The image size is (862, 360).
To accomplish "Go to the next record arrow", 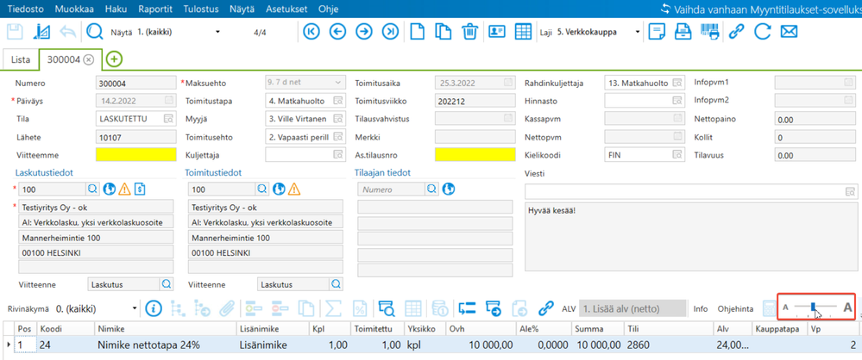I will [364, 32].
